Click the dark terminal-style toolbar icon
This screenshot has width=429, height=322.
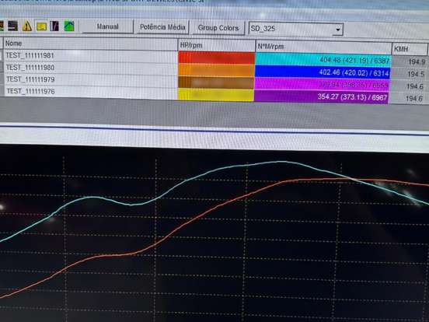pyautogui.click(x=13, y=26)
